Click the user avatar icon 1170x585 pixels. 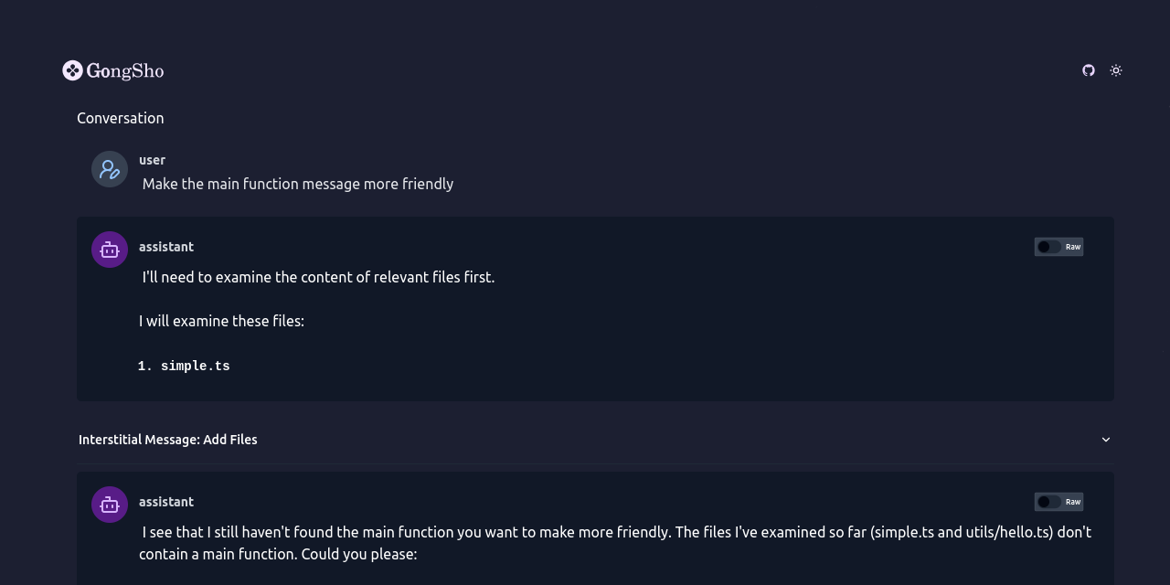(x=110, y=169)
